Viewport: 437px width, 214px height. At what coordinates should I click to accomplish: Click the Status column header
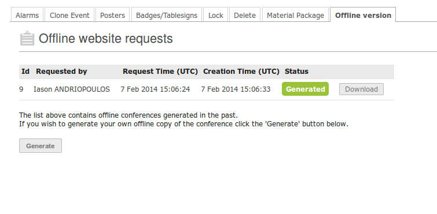click(x=296, y=72)
